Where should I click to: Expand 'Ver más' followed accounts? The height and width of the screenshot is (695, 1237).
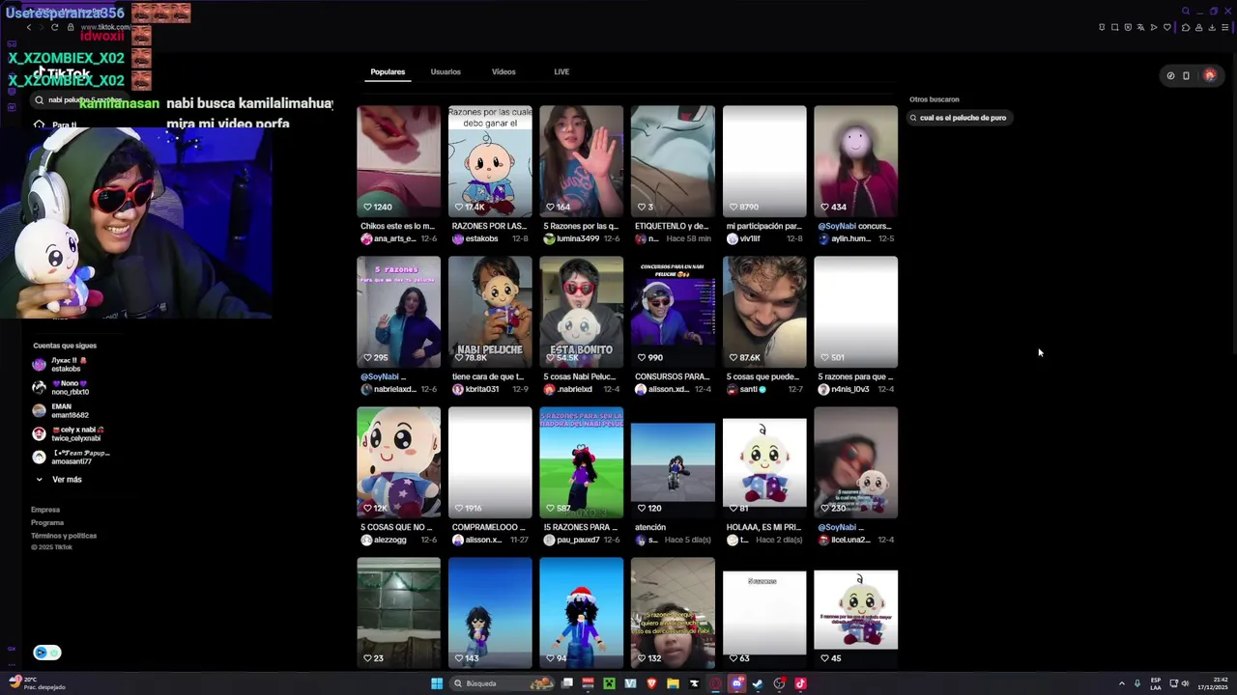[x=59, y=479]
